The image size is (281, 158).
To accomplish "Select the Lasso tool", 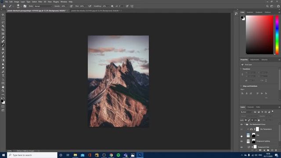I will [x=3, y=22].
